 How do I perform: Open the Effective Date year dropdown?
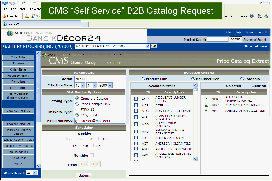click(110, 85)
